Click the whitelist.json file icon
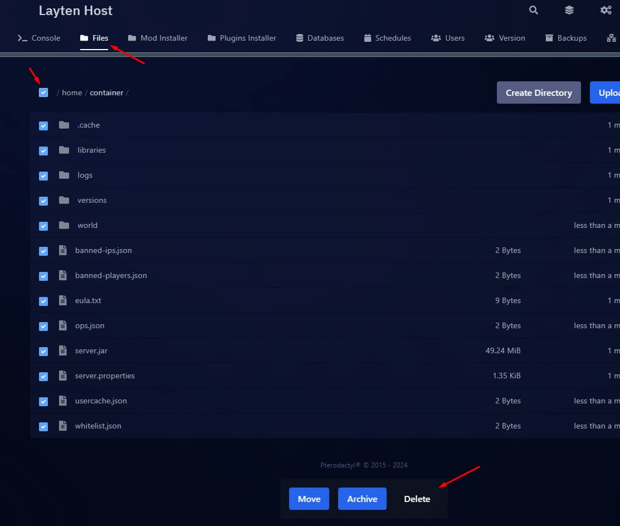 click(63, 426)
